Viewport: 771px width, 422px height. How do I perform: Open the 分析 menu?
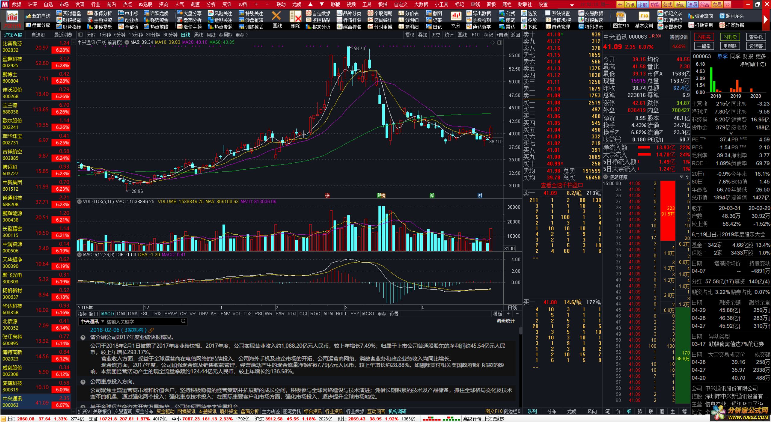211,5
